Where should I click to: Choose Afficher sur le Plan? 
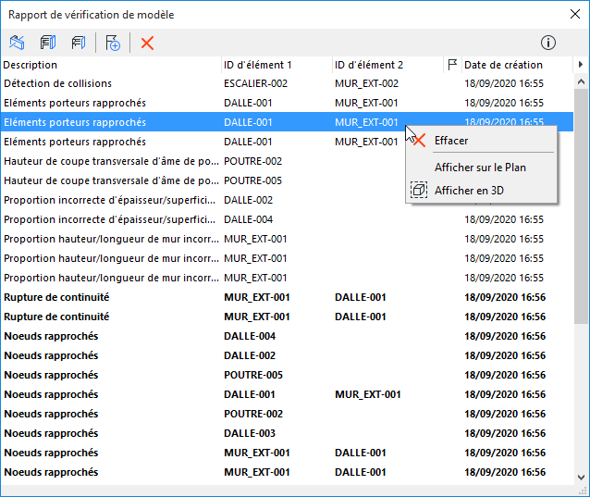point(480,168)
